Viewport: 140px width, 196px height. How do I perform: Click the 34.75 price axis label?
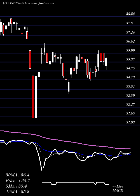[x=130, y=68]
